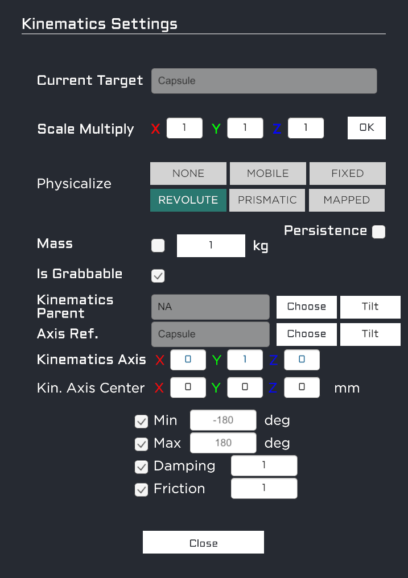The width and height of the screenshot is (408, 578).
Task: Click the Scale Multiply X field
Action: click(x=184, y=128)
